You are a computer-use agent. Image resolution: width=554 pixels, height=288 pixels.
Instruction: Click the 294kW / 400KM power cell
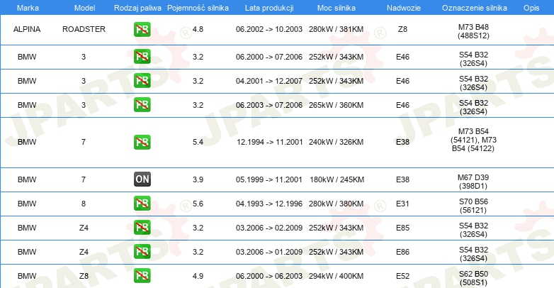tap(336, 276)
